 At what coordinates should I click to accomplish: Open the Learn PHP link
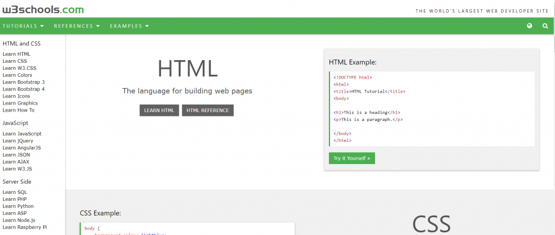click(x=15, y=199)
